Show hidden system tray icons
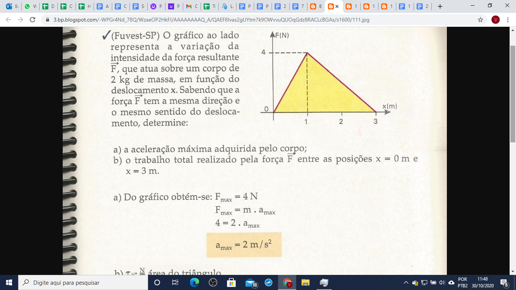The height and width of the screenshot is (290, 516). click(x=406, y=282)
